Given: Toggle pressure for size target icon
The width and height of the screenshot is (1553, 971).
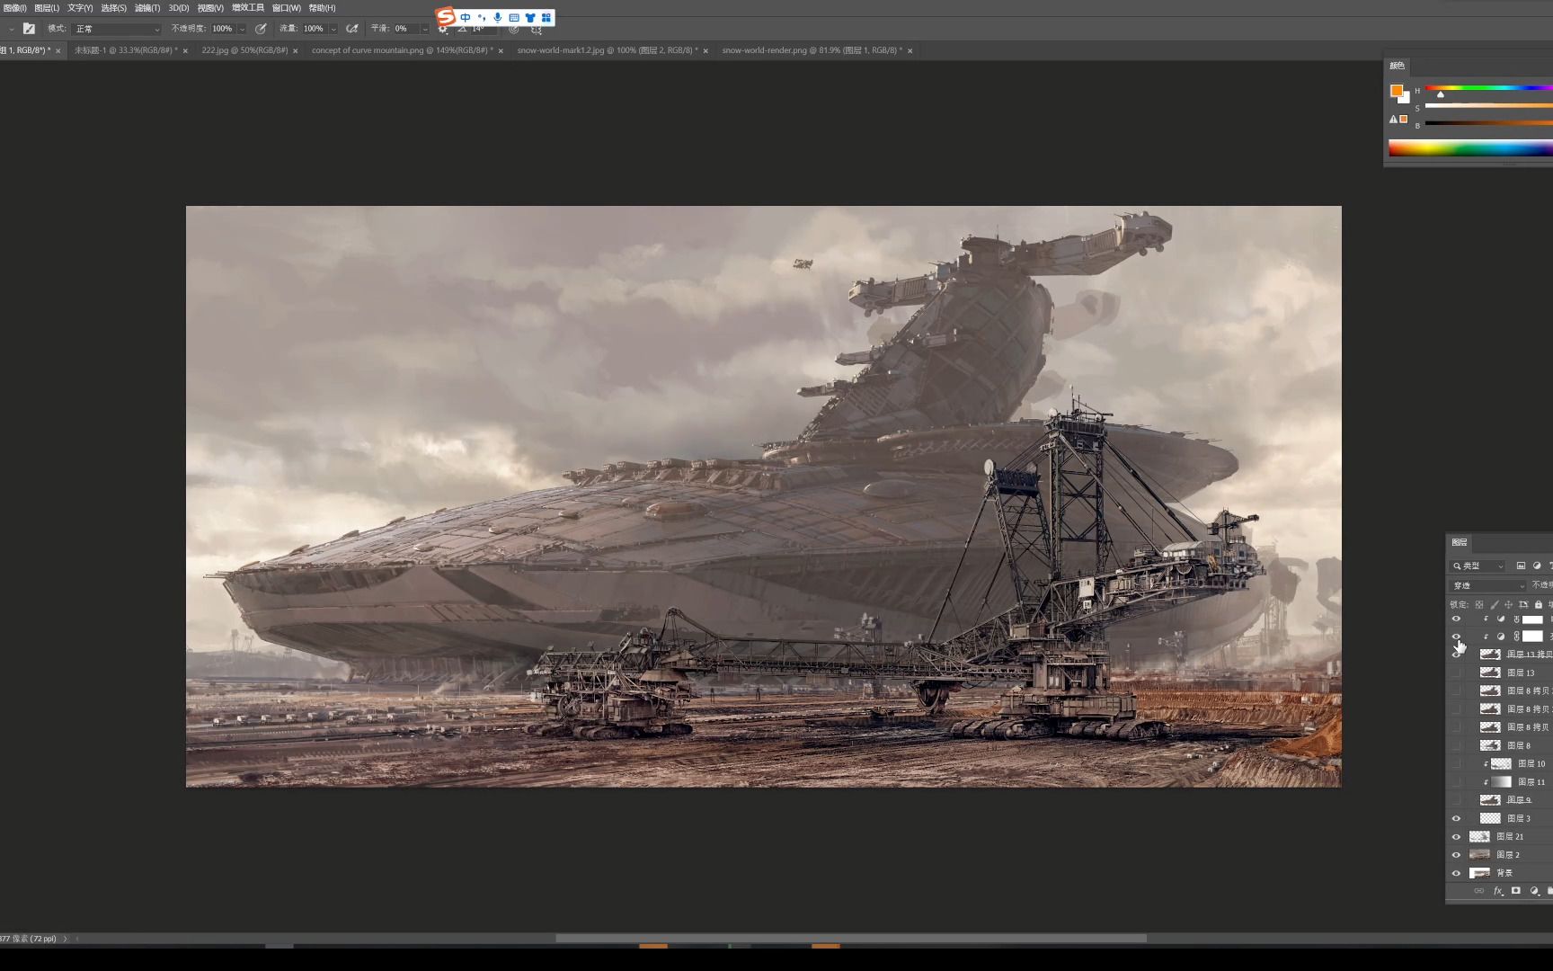Looking at the screenshot, I should pyautogui.click(x=514, y=30).
